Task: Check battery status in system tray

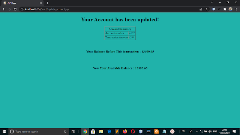Action: point(206,132)
